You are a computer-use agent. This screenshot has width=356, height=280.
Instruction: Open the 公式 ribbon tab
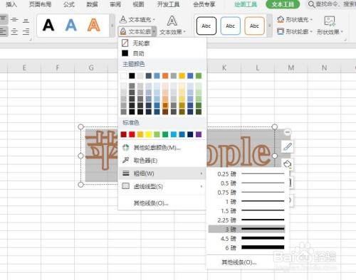[69, 4]
